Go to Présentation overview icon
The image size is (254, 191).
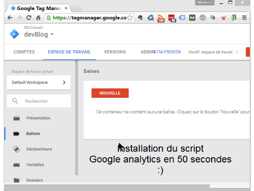[x=16, y=118]
